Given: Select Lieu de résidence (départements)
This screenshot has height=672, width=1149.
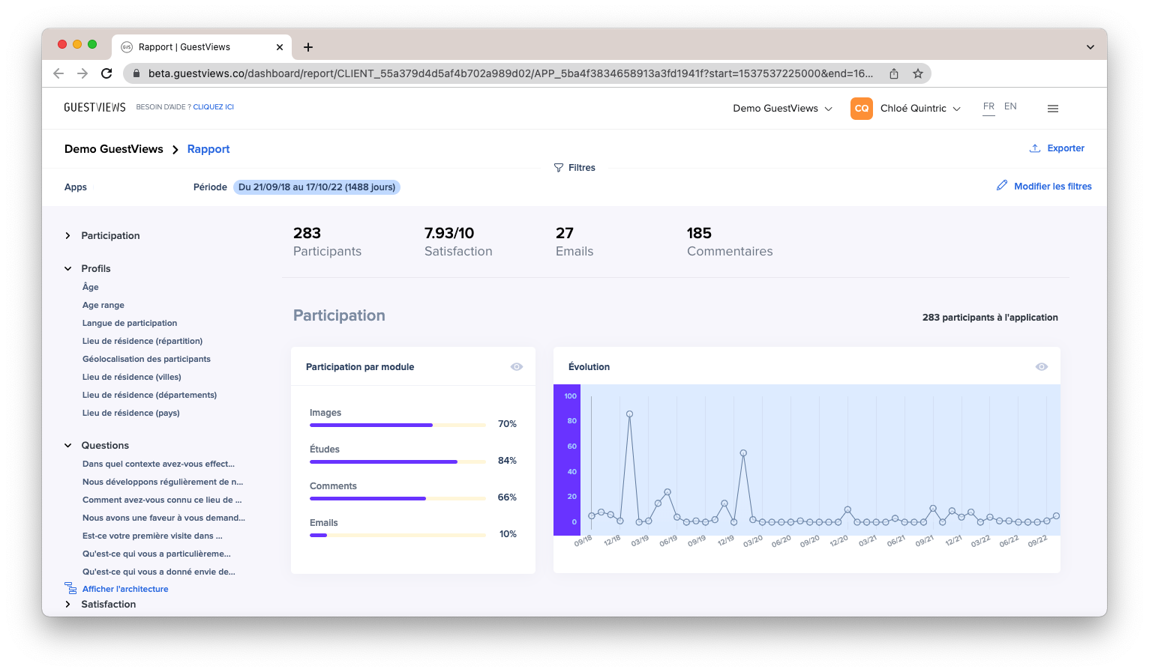Looking at the screenshot, I should coord(150,396).
